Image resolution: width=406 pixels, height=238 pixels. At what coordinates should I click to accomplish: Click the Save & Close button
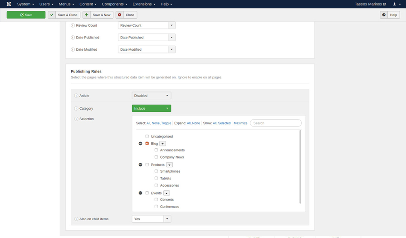64,15
